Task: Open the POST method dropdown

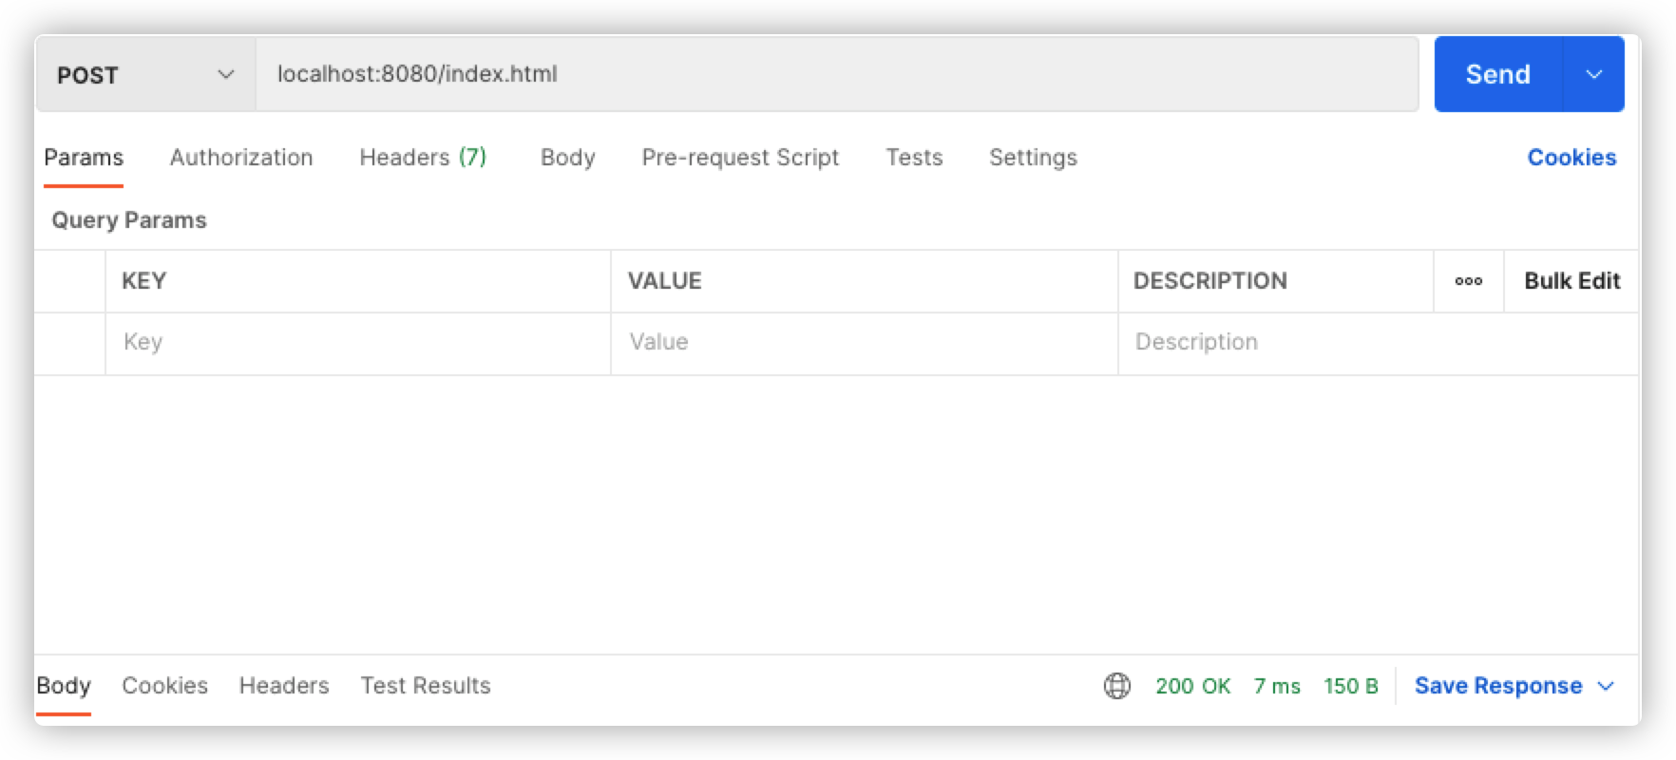Action: (x=145, y=75)
